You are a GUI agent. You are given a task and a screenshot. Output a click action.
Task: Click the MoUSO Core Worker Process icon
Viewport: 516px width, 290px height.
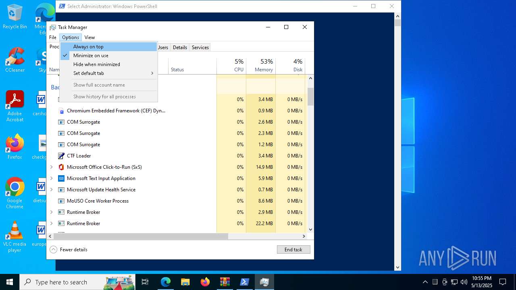click(x=61, y=201)
